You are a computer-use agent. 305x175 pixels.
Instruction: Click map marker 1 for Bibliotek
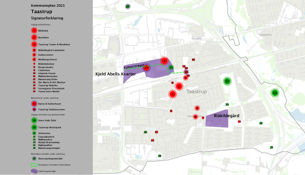pos(172,94)
